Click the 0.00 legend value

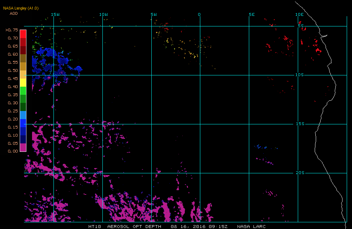click(x=13, y=151)
